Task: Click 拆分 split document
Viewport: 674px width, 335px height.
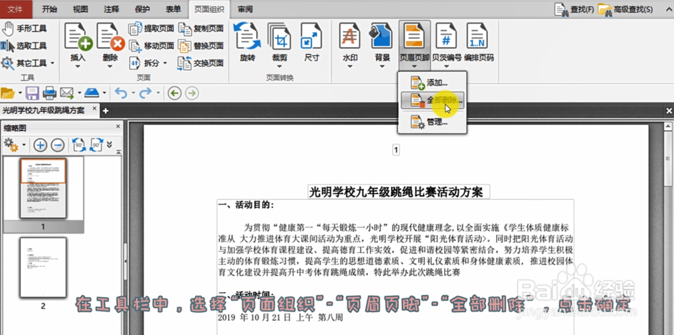Action: 148,63
